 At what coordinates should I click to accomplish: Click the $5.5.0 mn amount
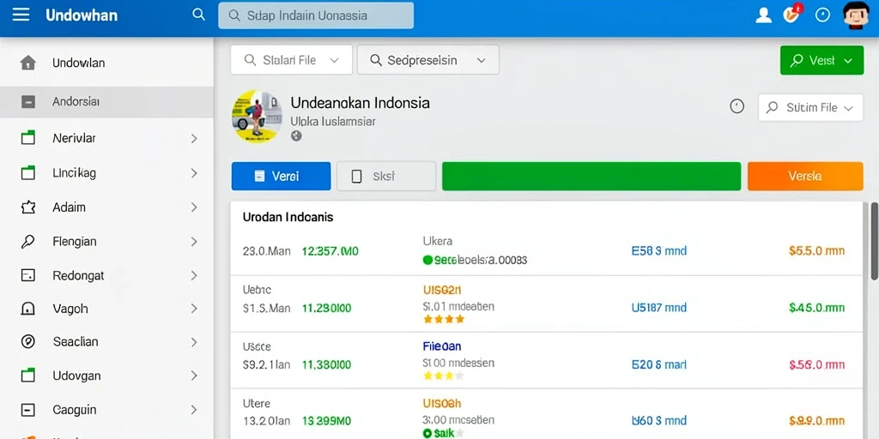(816, 251)
